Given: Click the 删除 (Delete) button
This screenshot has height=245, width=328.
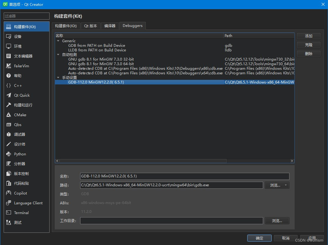Looking at the screenshot, I should tap(308, 54).
